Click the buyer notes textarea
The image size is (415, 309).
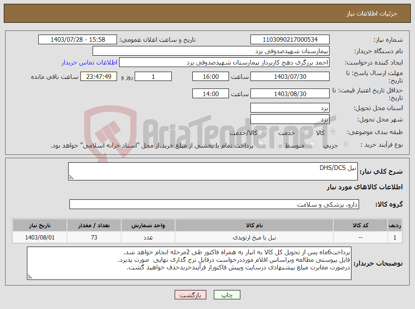coord(189,263)
